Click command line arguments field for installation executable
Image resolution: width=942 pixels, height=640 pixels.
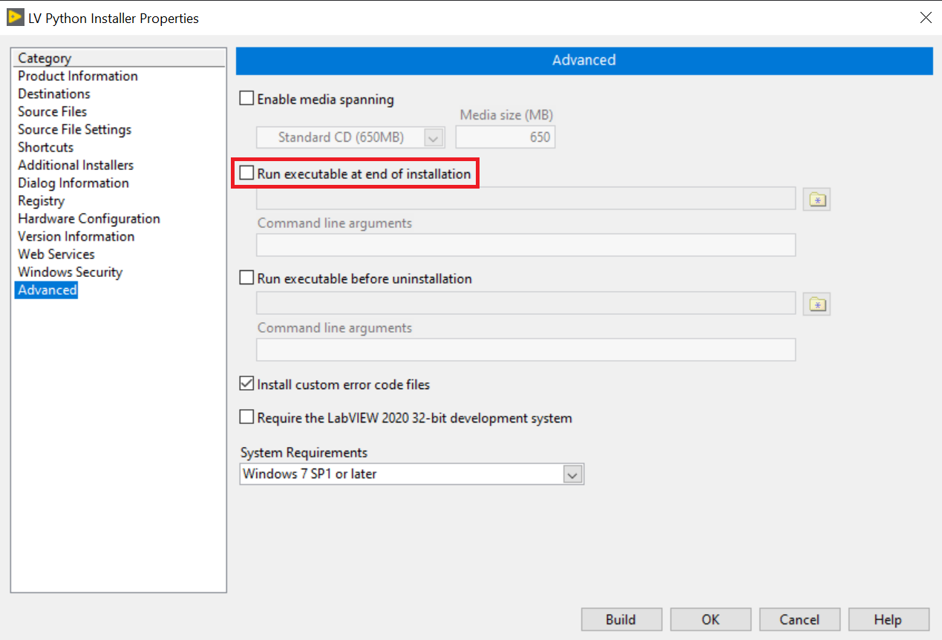pyautogui.click(x=526, y=245)
